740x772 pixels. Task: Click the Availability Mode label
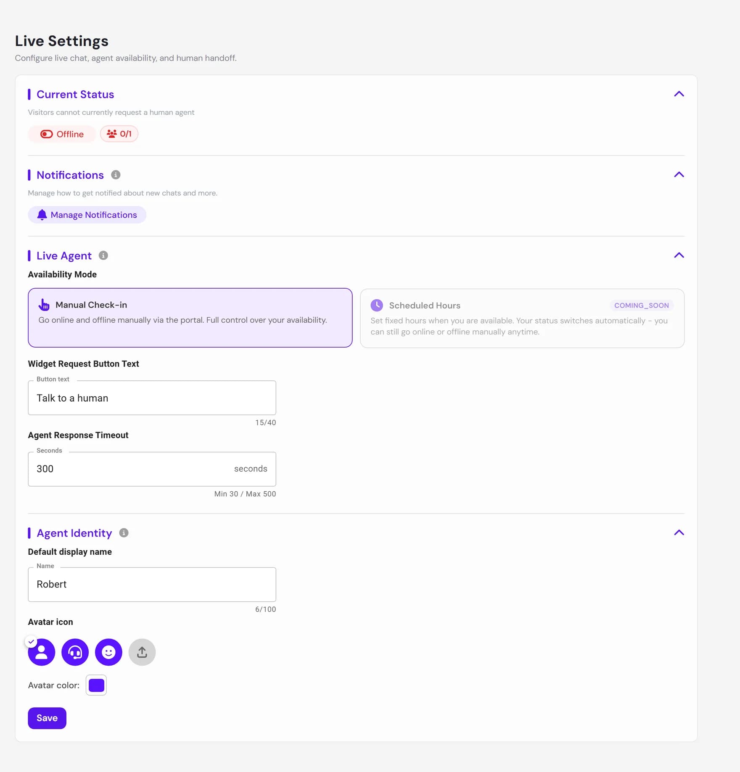tap(62, 274)
